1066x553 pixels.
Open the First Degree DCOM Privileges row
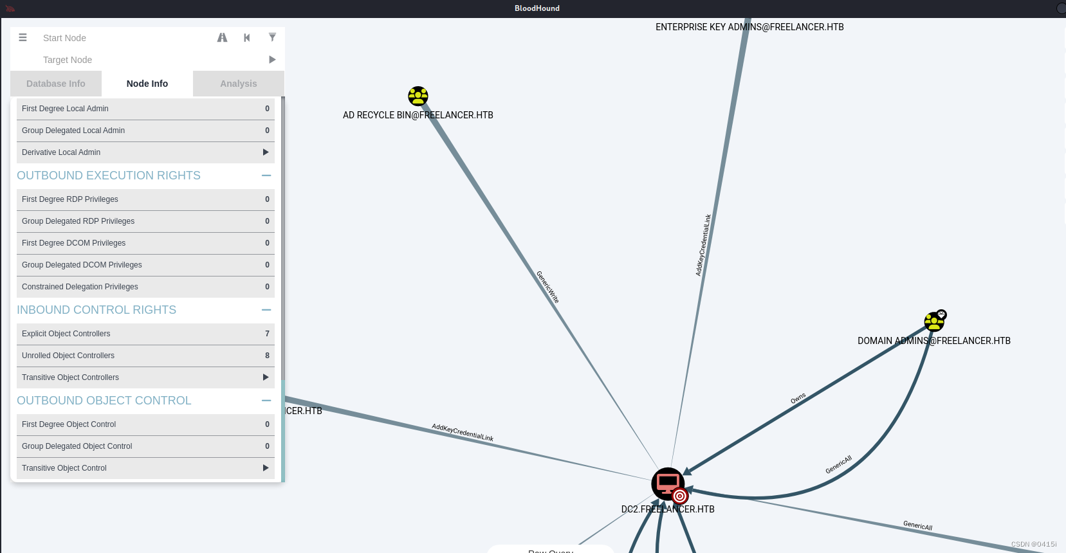point(145,243)
